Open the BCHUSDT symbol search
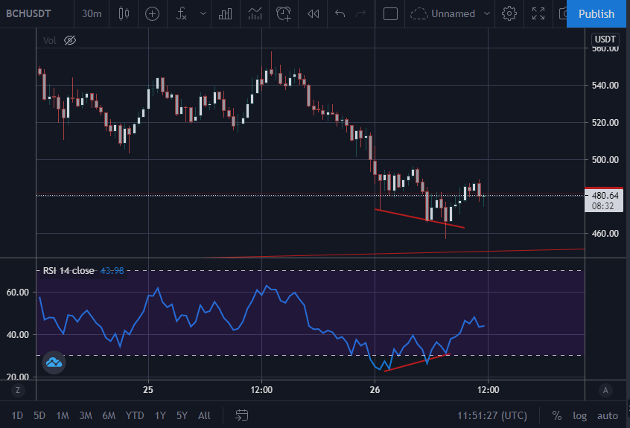 [x=28, y=13]
